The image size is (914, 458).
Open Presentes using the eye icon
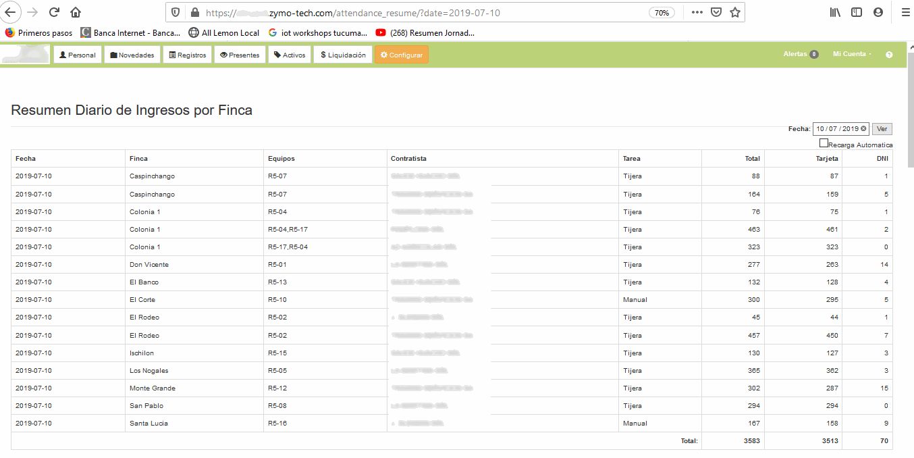click(x=223, y=55)
